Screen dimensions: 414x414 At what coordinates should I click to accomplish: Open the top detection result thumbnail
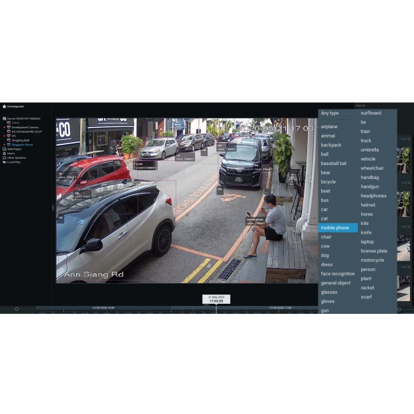pos(404,160)
